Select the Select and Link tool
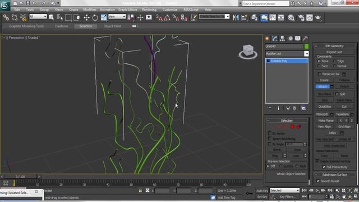The height and width of the screenshot is (202, 359). coord(6,17)
